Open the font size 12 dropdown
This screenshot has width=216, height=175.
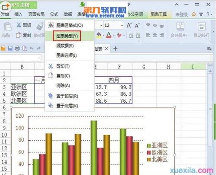point(122,26)
